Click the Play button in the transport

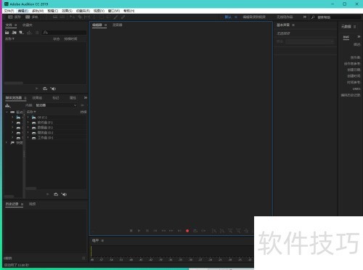(139, 231)
